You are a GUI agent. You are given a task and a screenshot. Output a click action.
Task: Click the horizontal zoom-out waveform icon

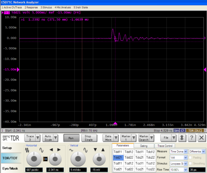[27, 150]
